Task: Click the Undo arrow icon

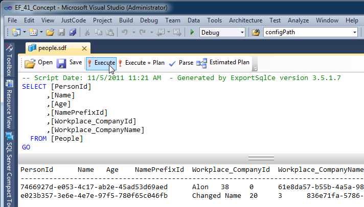Action: (125, 32)
